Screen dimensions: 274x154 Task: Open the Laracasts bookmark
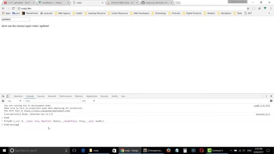pyautogui.click(x=46, y=13)
